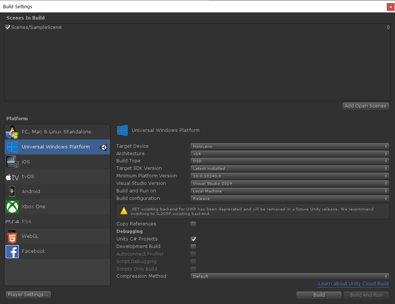This screenshot has width=395, height=304.
Task: Open the Target SDK Version dropdown
Action: point(290,168)
